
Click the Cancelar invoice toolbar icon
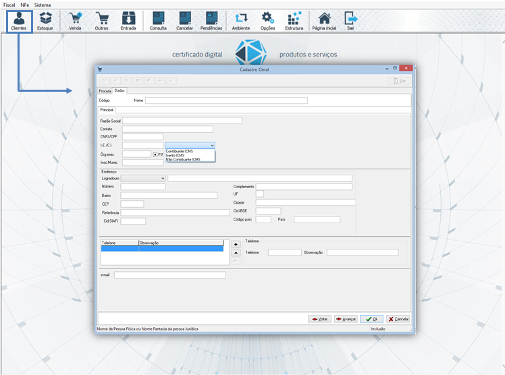[x=184, y=21]
